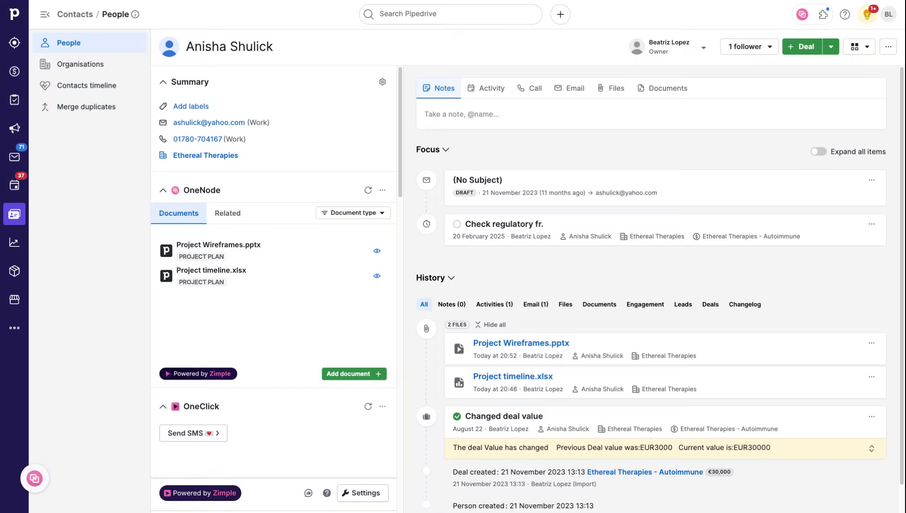Open Activities calendar icon with 37 badge

14,186
